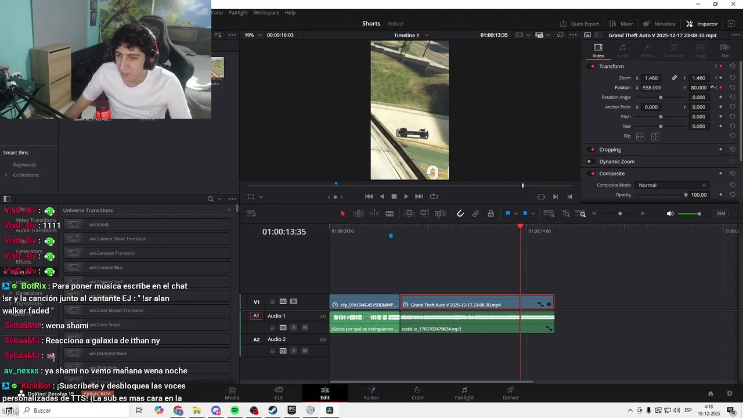
Task: Toggle the Cropping section switch
Action: click(x=592, y=150)
